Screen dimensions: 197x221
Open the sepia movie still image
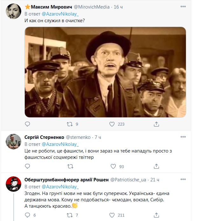(105, 72)
